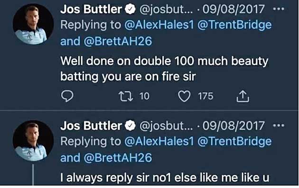This screenshot has height=188, width=299.
Task: Click Jos Buttler name on second tweet
Action: (91, 126)
